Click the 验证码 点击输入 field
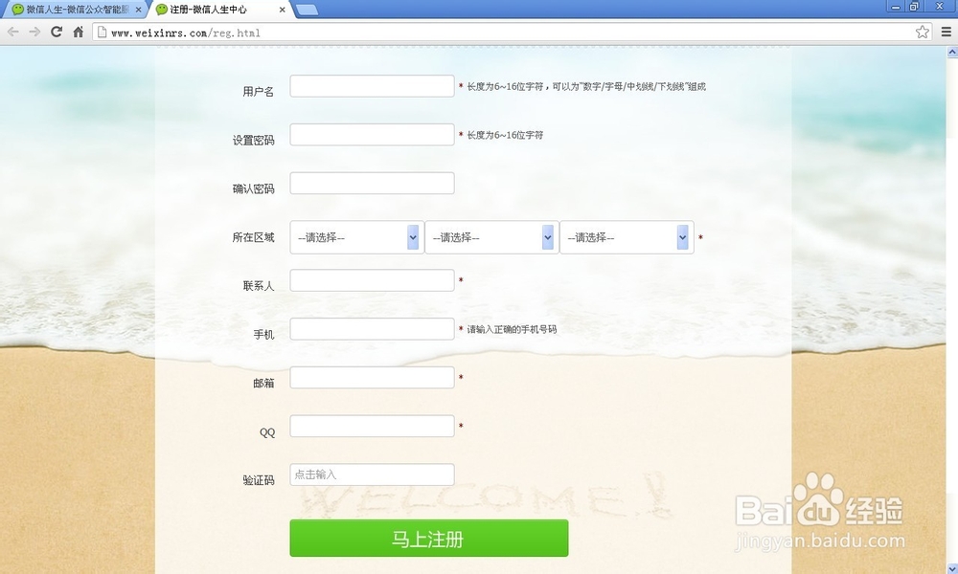Viewport: 958px width, 574px height. point(372,474)
